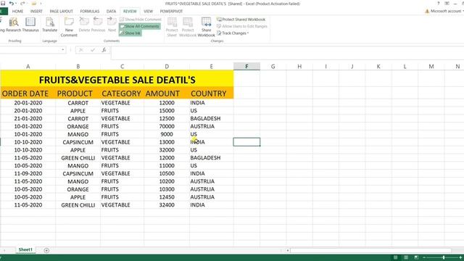
Task: Redo the last undone action
Action: pos(22,4)
